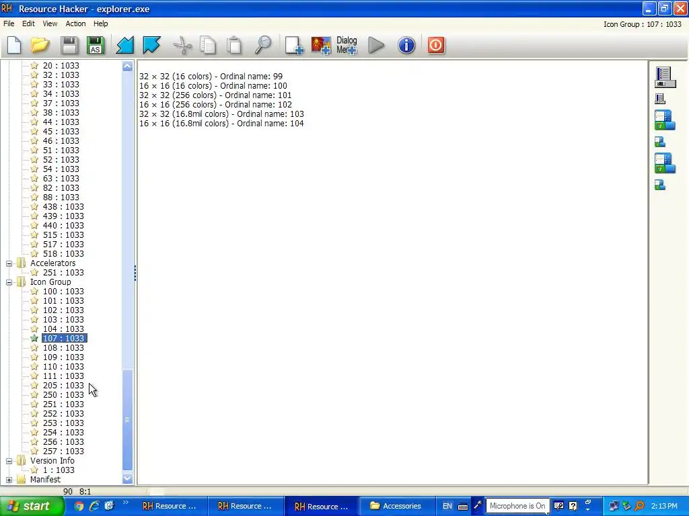Click the right-pointing blue bookmark arrow icon
Image resolution: width=689 pixels, height=516 pixels.
(x=151, y=45)
